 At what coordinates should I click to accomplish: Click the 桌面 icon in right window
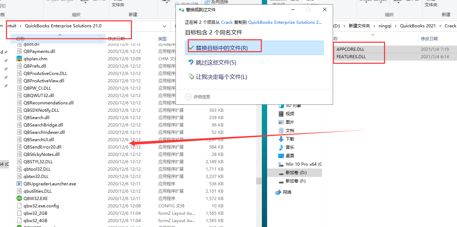coord(281,156)
